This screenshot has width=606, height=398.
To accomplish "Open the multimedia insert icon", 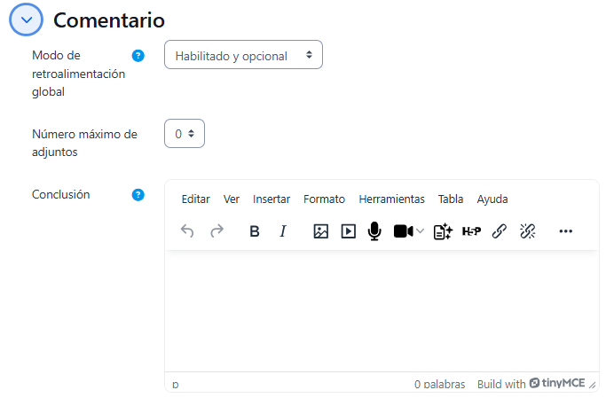I will pos(349,231).
